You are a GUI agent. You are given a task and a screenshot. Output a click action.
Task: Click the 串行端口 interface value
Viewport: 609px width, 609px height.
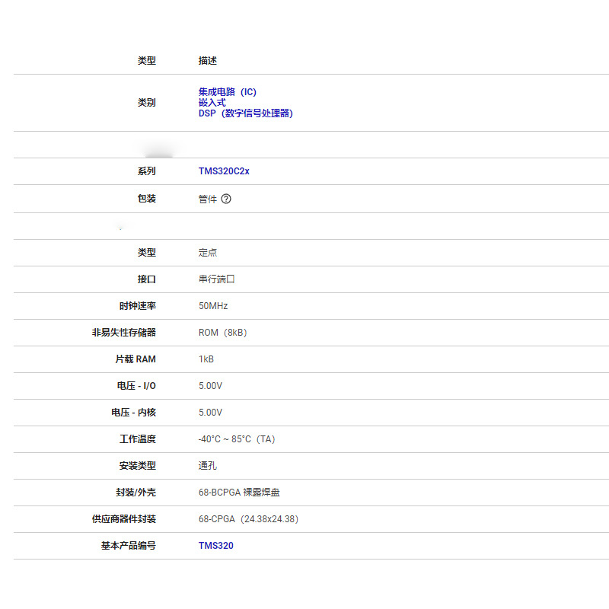click(217, 279)
